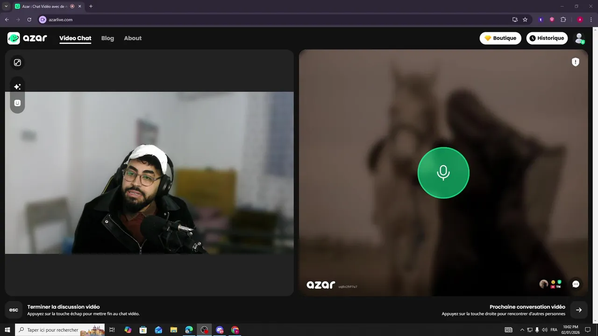The image size is (598, 336).
Task: Open a new browser tab
Action: (x=91, y=7)
